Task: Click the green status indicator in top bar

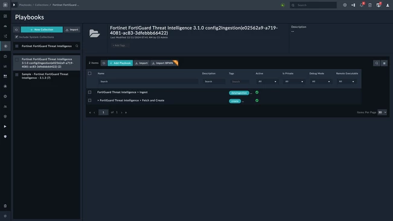Action: pyautogui.click(x=283, y=5)
